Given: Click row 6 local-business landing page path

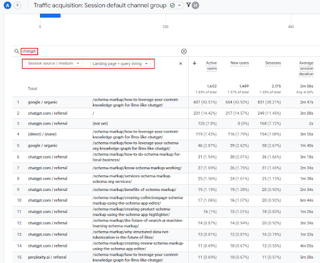Looking at the screenshot, I should point(136,157).
